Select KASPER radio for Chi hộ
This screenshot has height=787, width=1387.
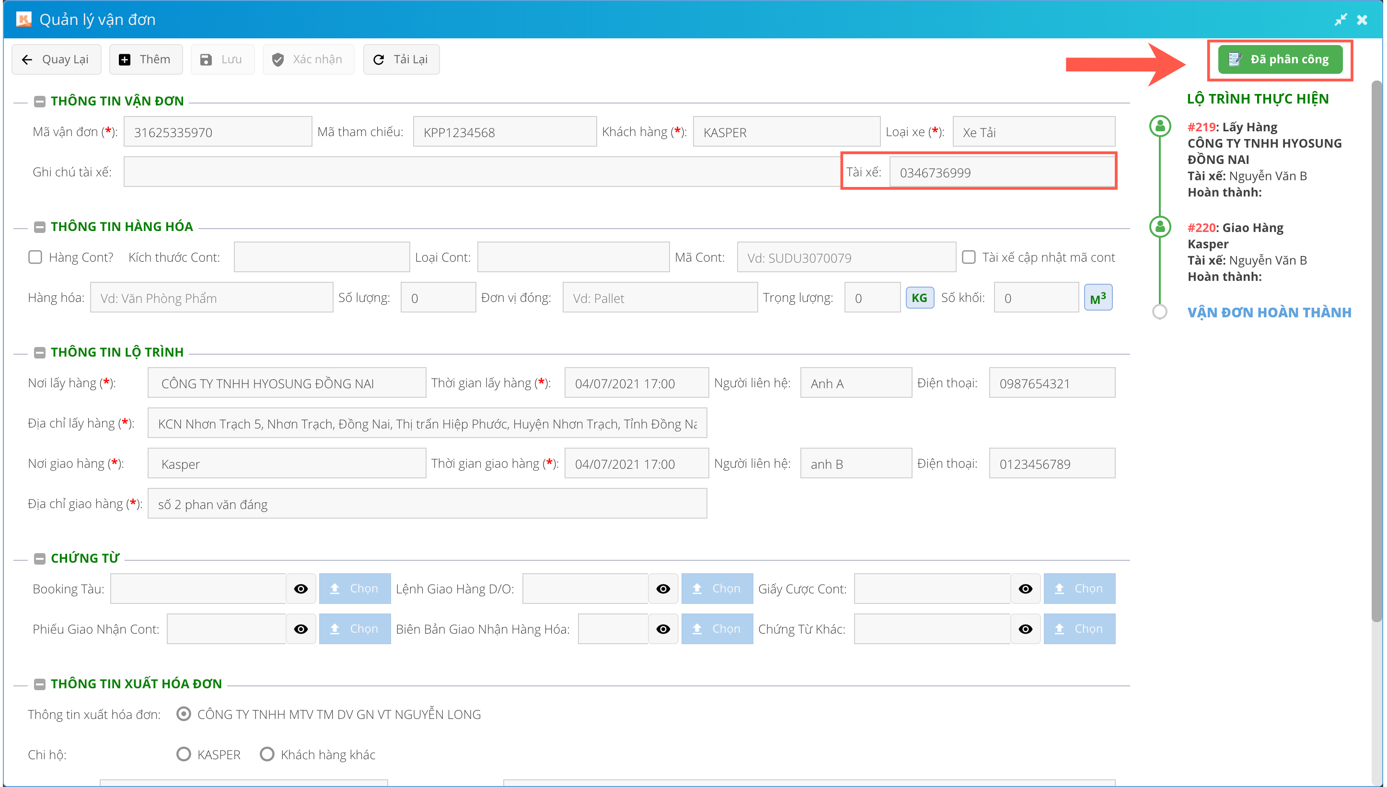pyautogui.click(x=184, y=754)
